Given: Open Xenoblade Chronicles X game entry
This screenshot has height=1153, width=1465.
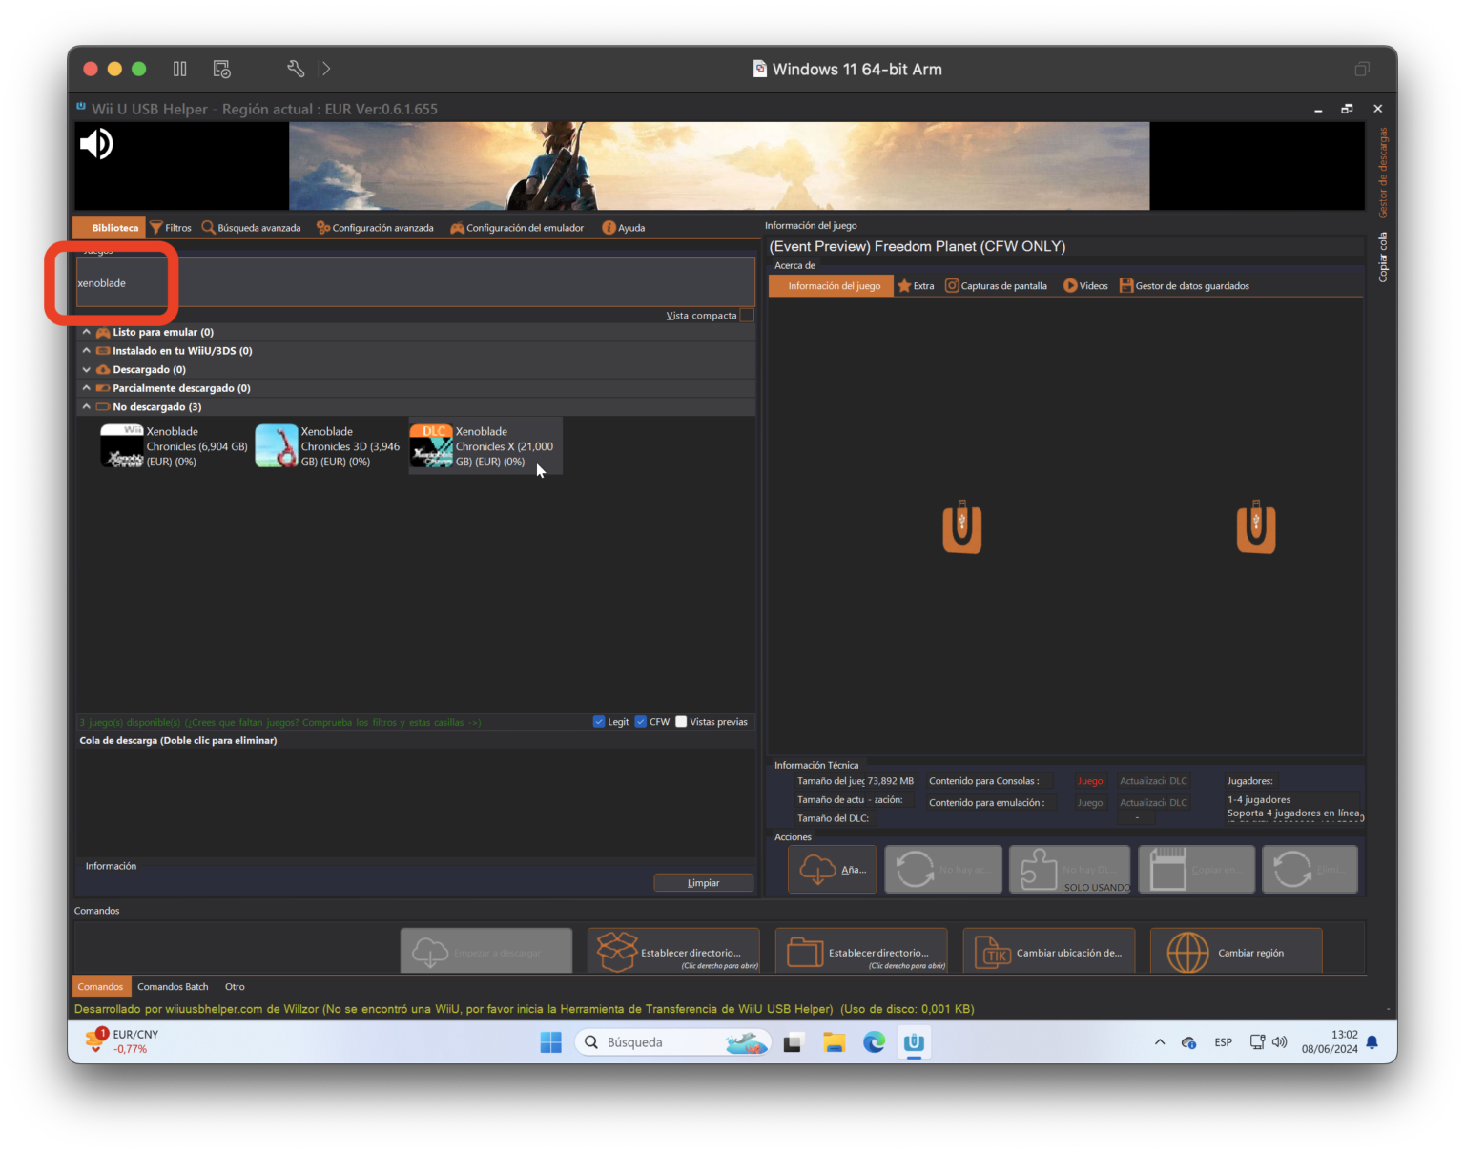Looking at the screenshot, I should pyautogui.click(x=485, y=446).
